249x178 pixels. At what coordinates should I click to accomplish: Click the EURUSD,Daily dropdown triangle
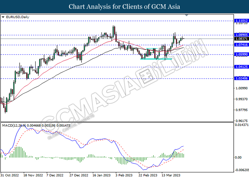pyautogui.click(x=3, y=17)
